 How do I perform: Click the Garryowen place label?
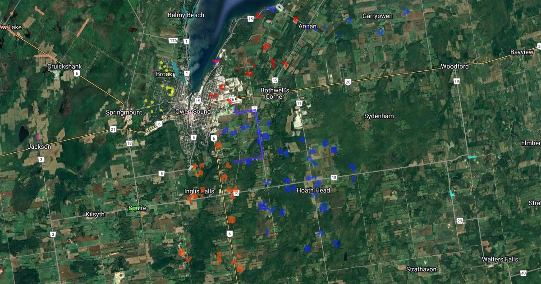[x=377, y=16]
